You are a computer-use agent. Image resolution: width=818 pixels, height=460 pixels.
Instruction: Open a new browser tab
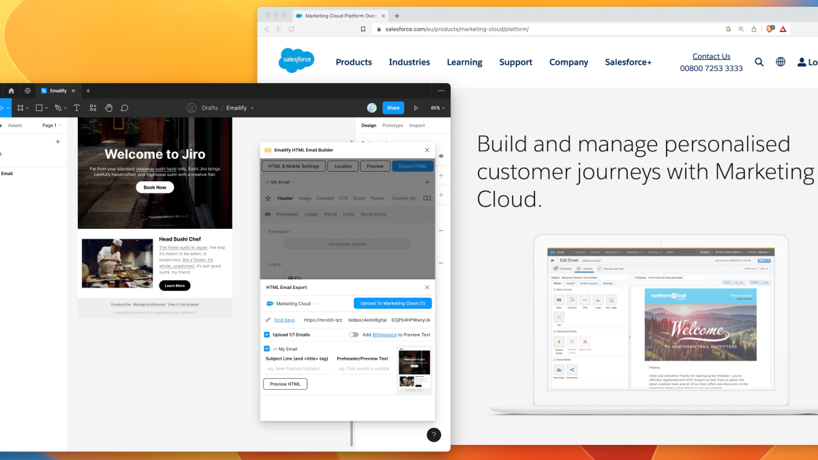click(397, 16)
